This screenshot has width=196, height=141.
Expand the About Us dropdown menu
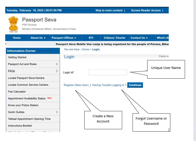(x=38, y=38)
